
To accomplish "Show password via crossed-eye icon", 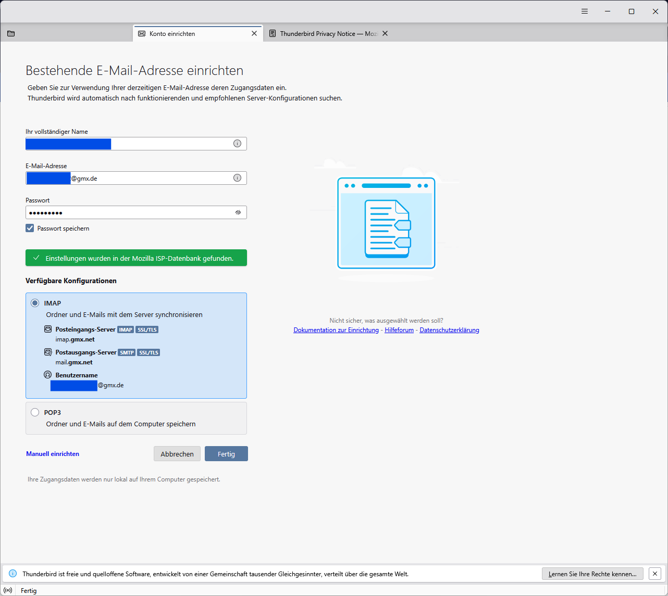I will (x=238, y=212).
